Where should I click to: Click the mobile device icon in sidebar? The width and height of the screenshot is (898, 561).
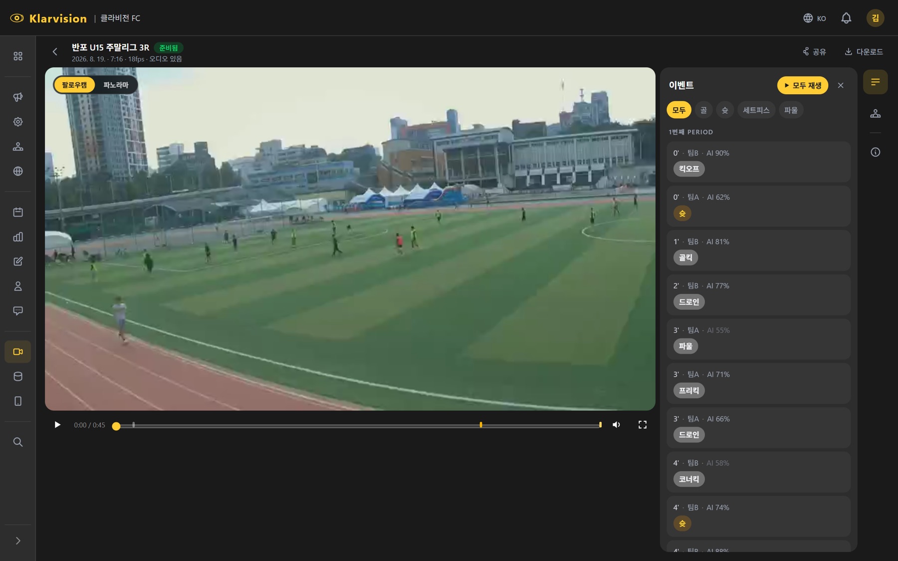(x=18, y=401)
